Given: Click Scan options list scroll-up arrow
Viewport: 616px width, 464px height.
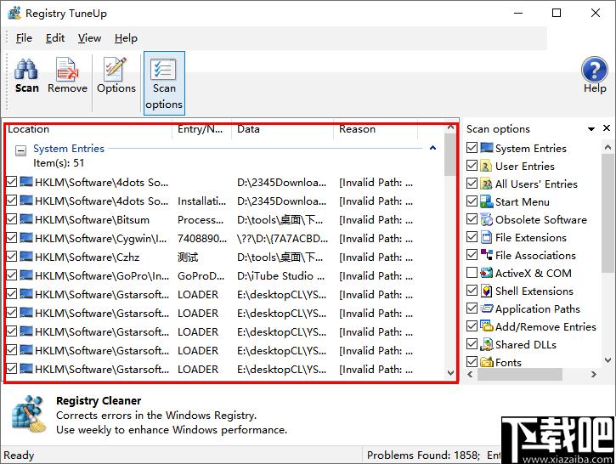Looking at the screenshot, I should (x=608, y=147).
